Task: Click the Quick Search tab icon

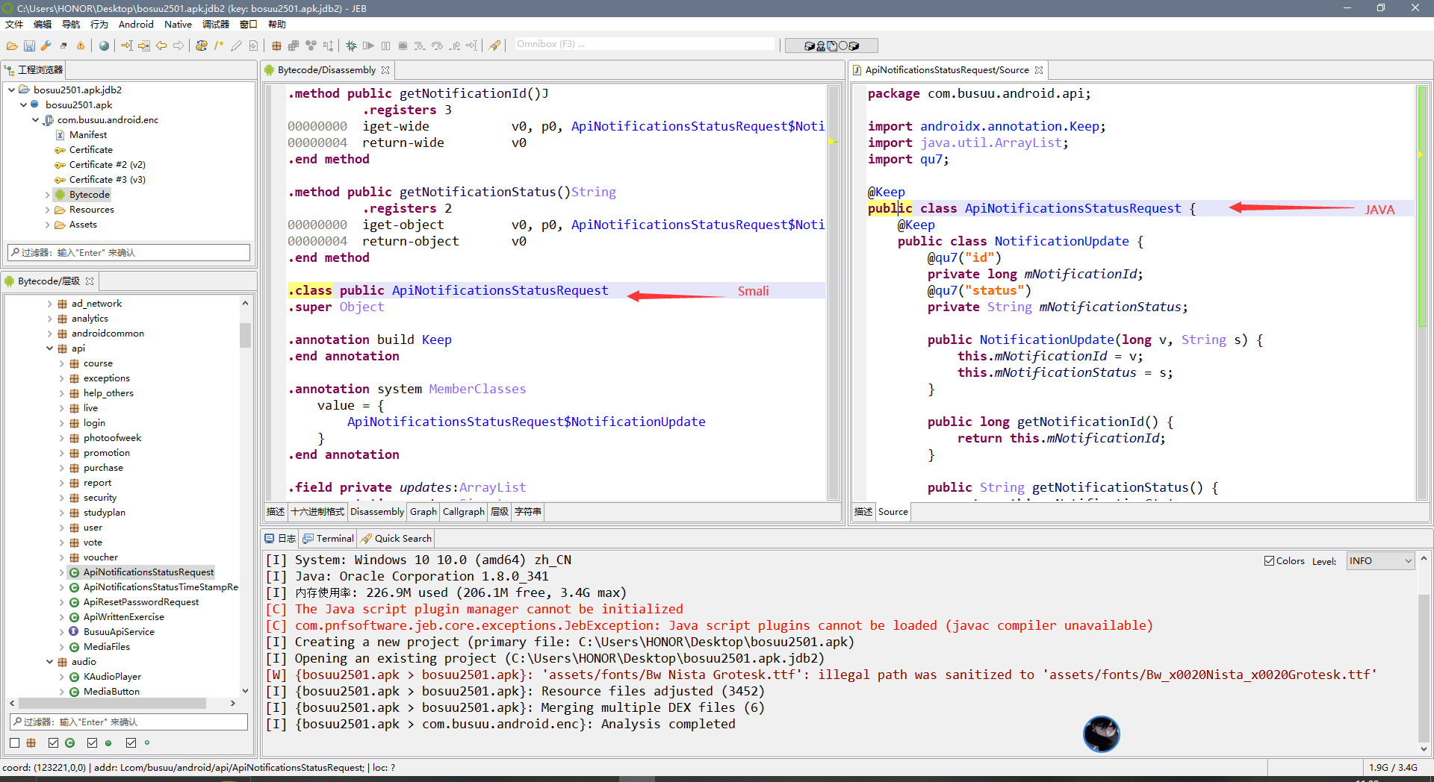Action: click(366, 539)
